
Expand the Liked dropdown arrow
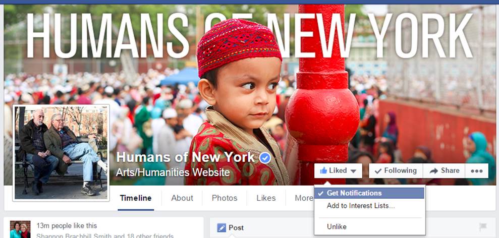pos(353,171)
